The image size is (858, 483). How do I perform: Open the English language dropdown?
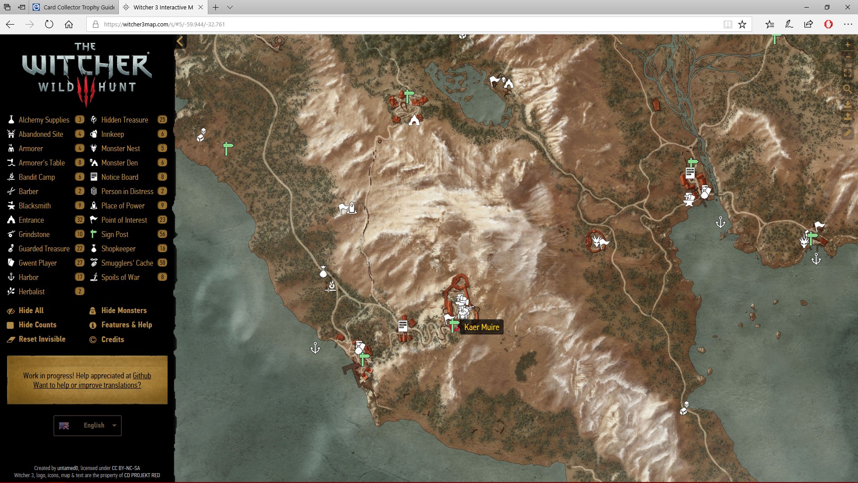[88, 425]
